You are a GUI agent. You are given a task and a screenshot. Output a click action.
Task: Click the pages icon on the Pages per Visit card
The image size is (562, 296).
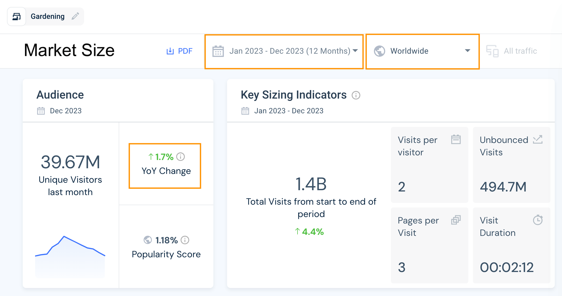(456, 220)
